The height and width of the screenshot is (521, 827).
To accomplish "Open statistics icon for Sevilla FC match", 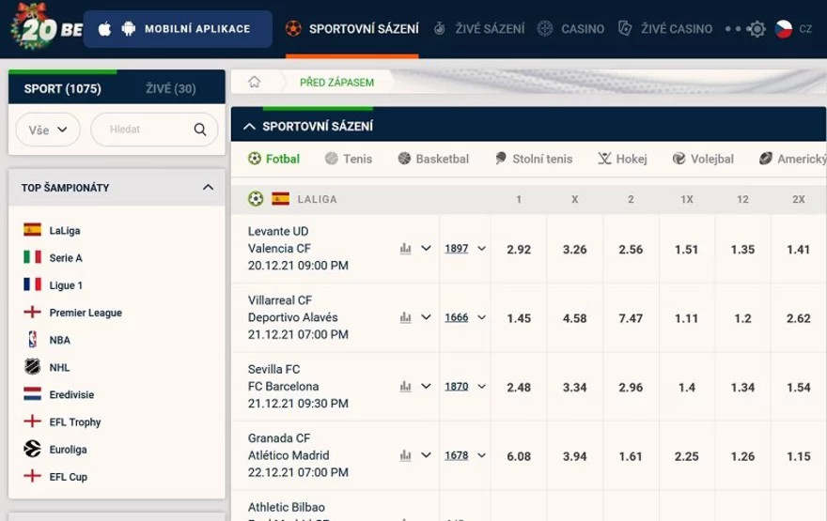I will coord(405,386).
